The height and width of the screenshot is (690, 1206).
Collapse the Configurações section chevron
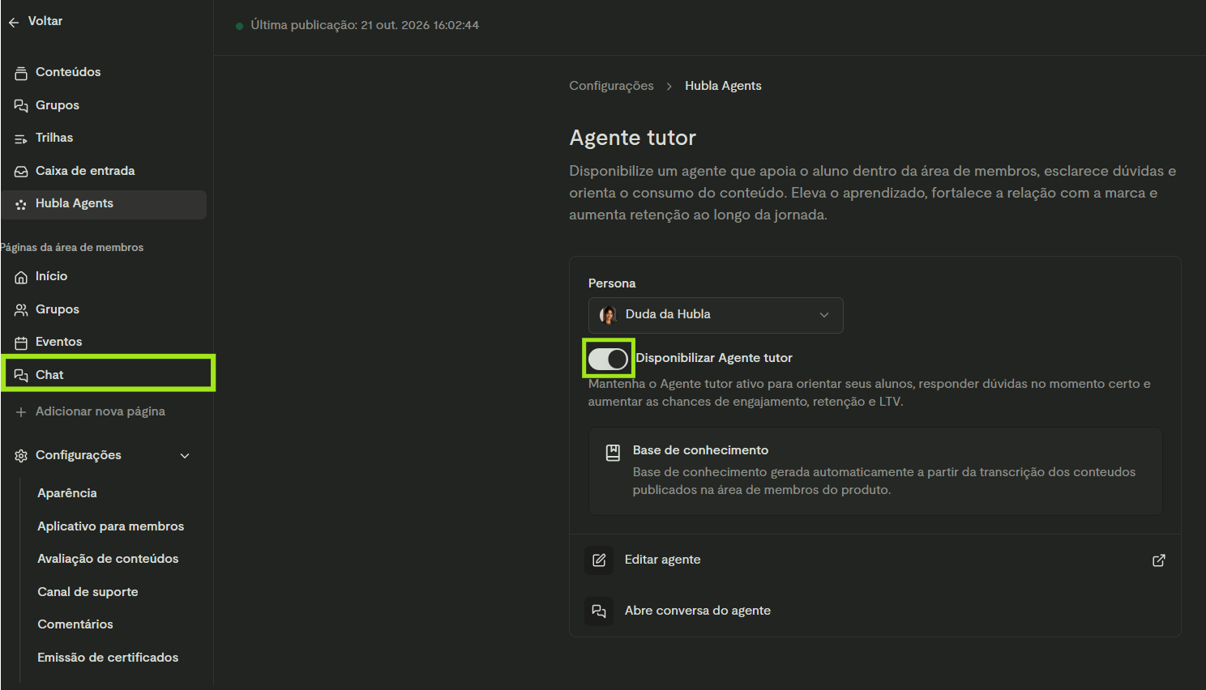185,456
